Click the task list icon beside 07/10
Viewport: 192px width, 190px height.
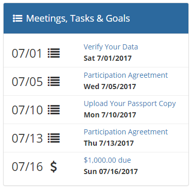coord(54,110)
